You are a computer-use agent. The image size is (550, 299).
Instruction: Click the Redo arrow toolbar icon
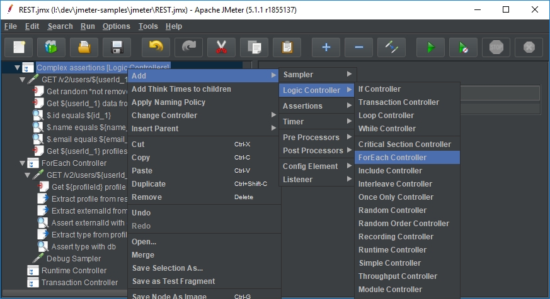click(x=189, y=47)
